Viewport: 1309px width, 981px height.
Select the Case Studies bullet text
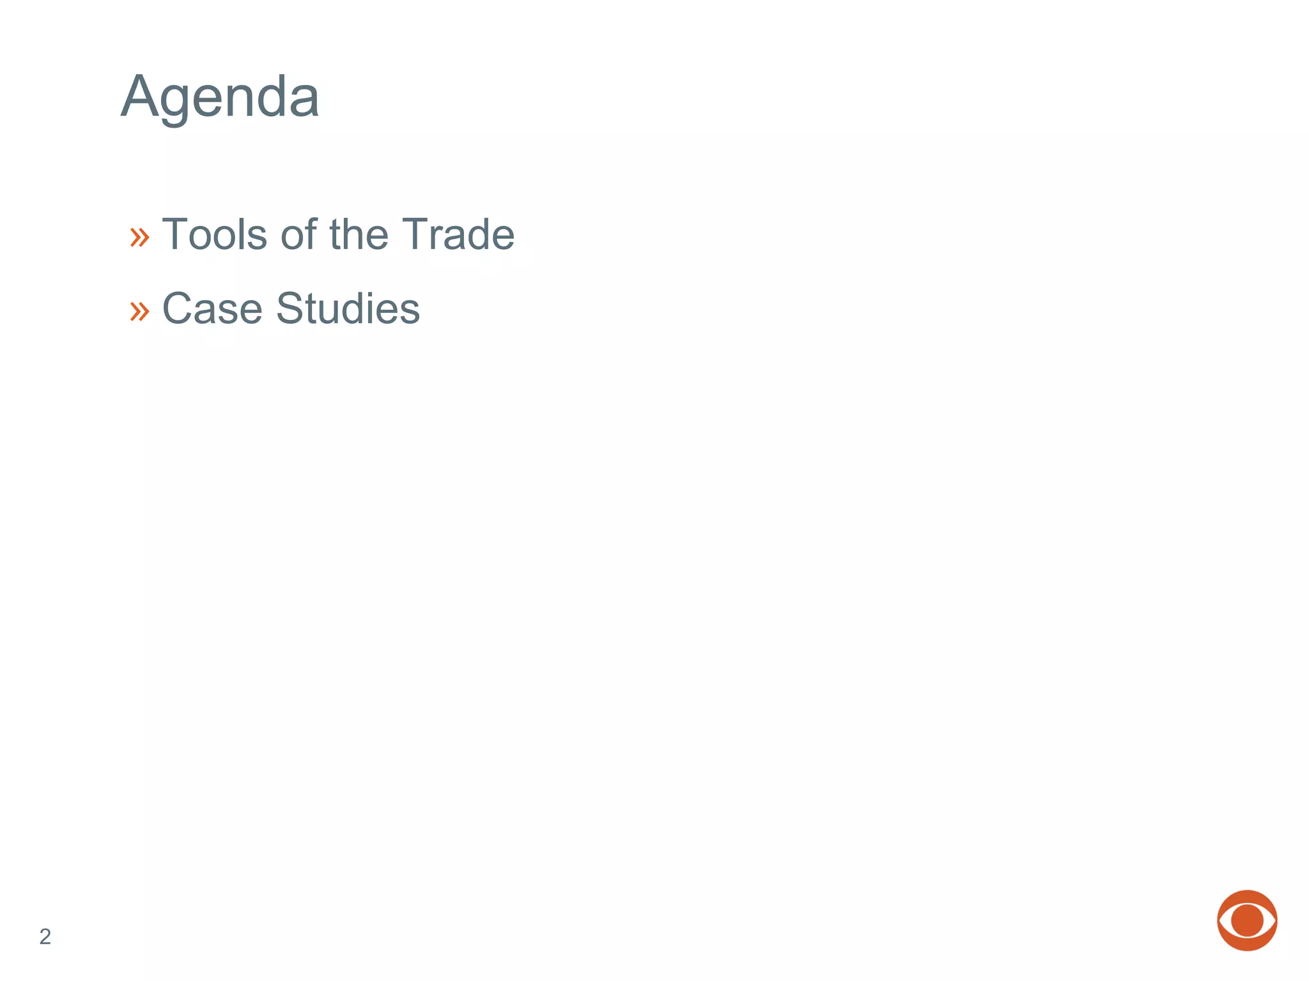point(291,308)
